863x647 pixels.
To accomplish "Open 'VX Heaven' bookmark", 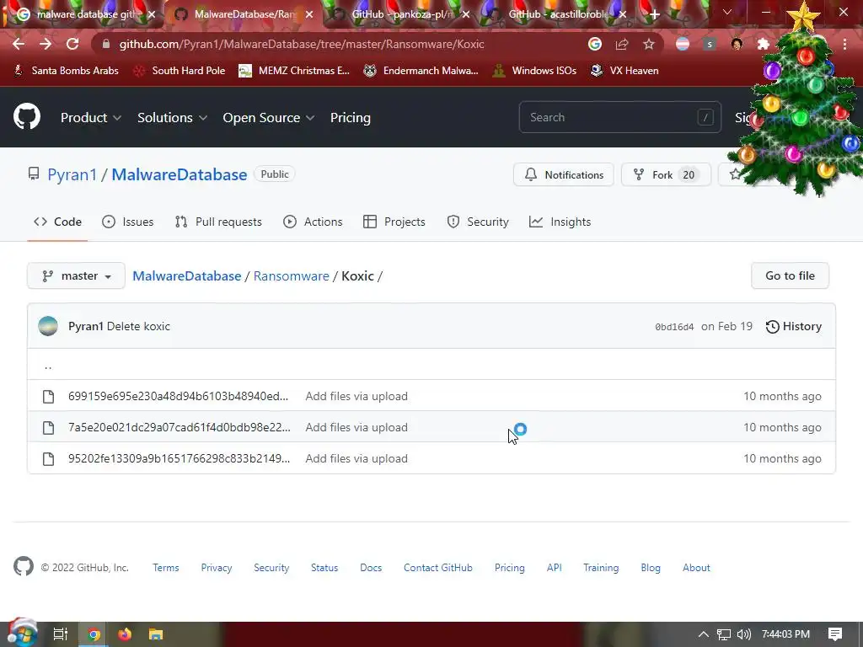I will pyautogui.click(x=624, y=71).
